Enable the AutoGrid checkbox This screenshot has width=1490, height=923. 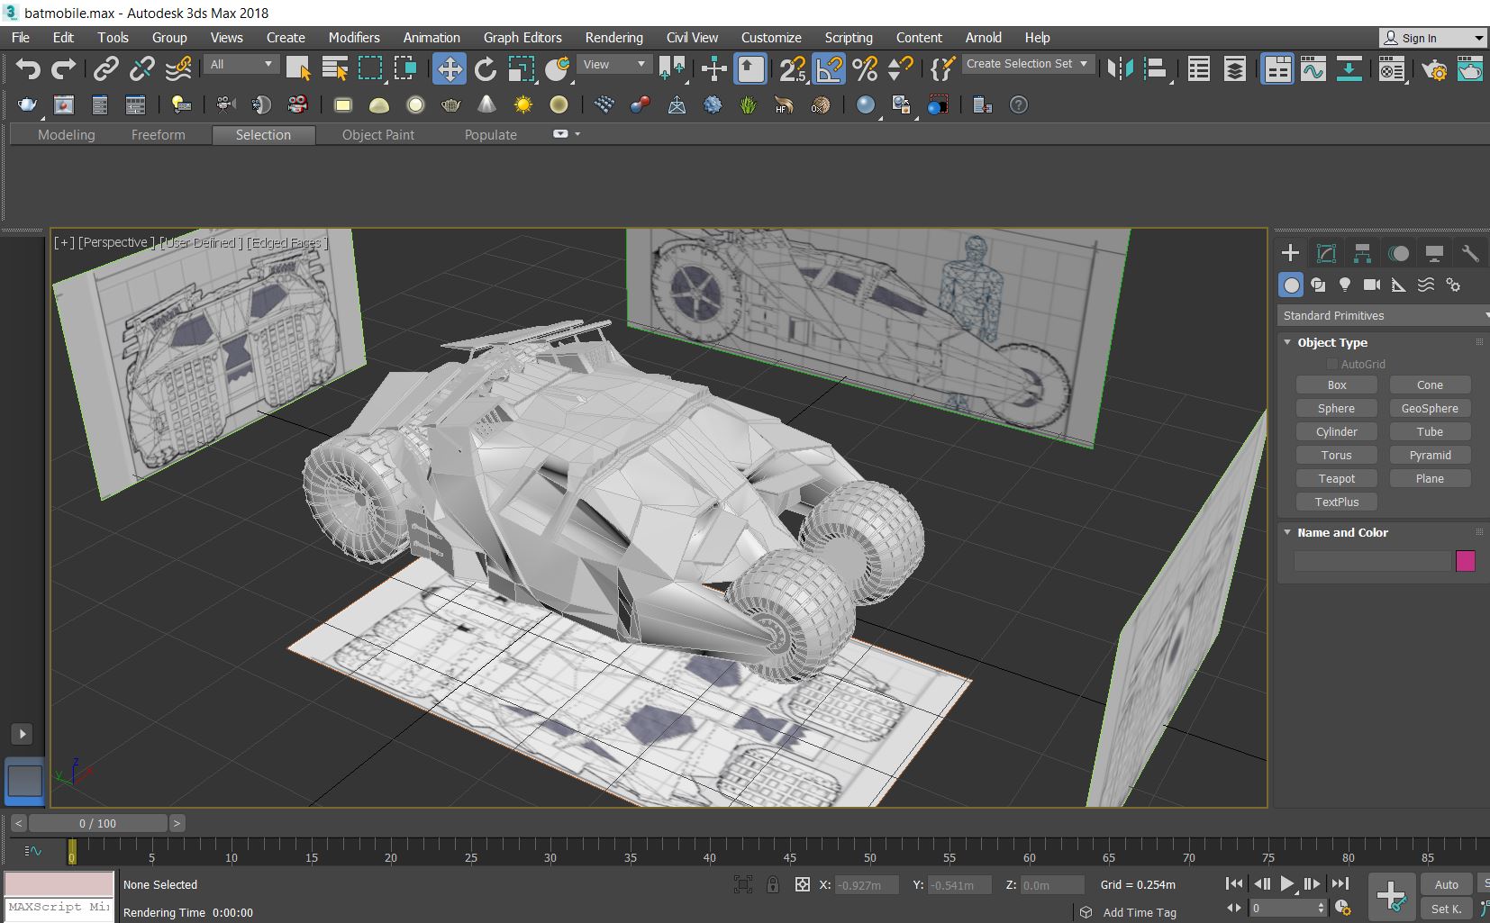tap(1332, 364)
